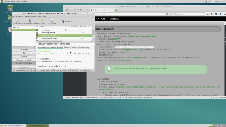Toggle red status box of librazik-base-audio
The width and height of the screenshot is (226, 127).
[38, 36]
